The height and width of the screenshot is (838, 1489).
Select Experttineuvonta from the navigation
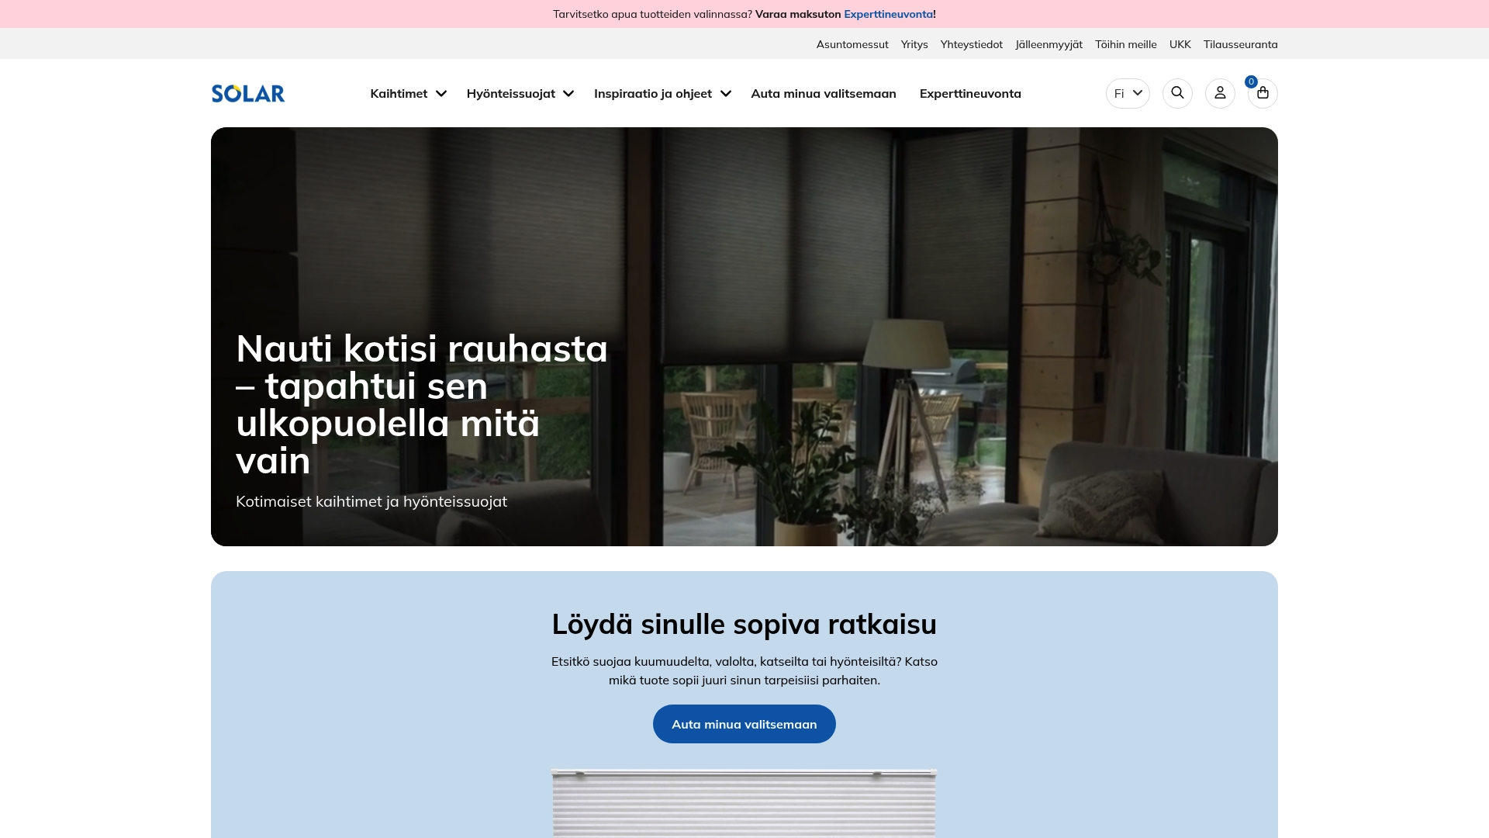point(970,93)
